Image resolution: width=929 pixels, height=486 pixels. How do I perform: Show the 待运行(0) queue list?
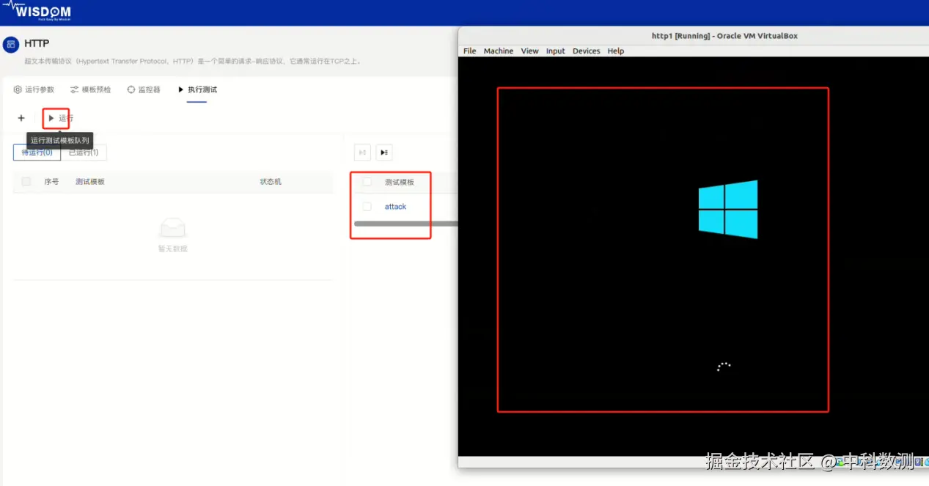tap(37, 152)
